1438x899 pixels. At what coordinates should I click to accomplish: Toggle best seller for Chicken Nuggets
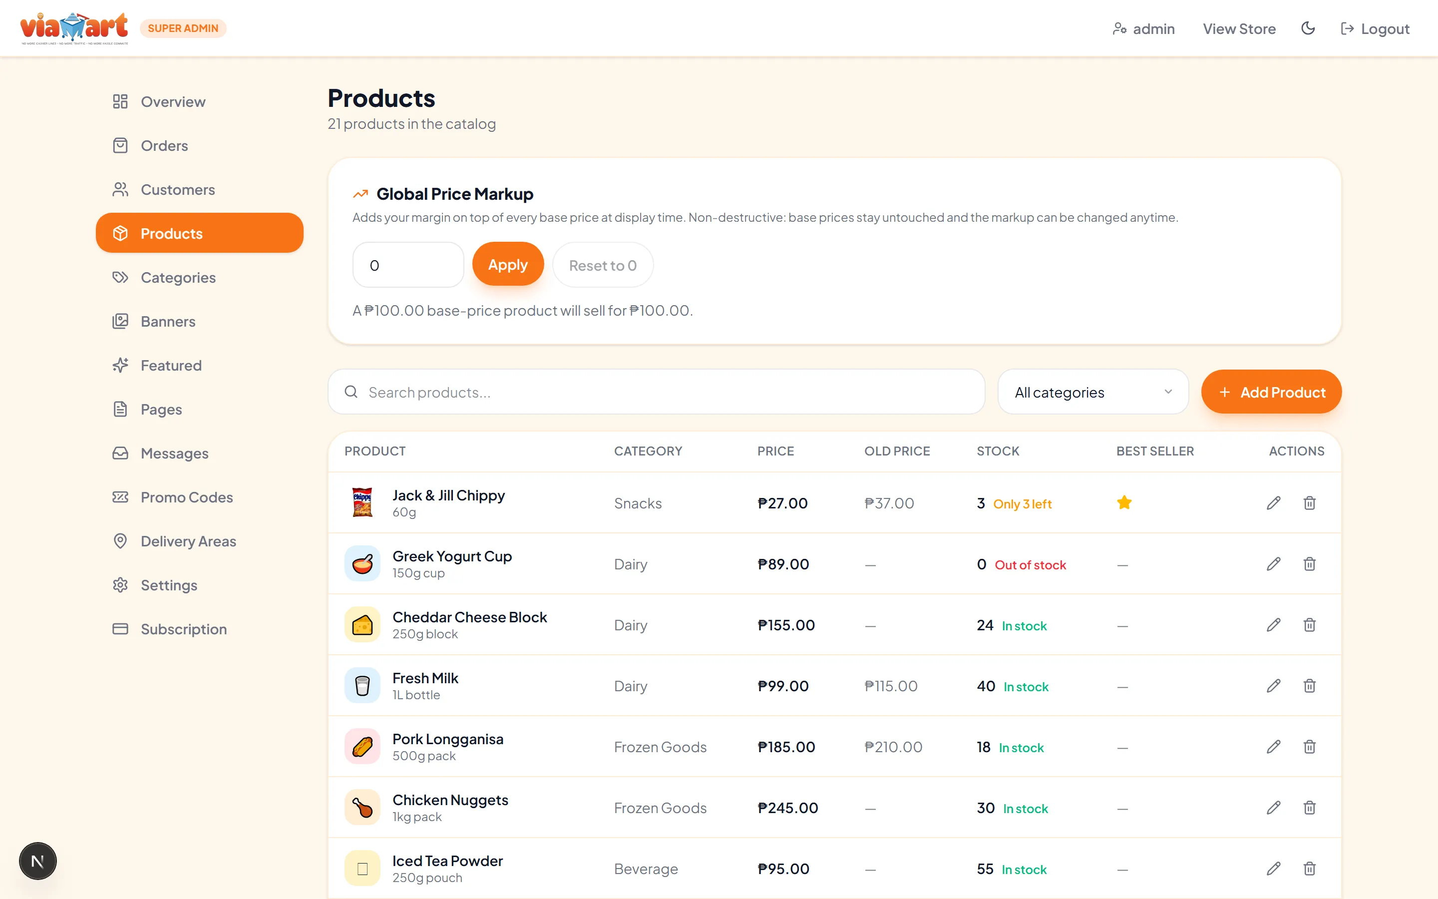pos(1122,809)
